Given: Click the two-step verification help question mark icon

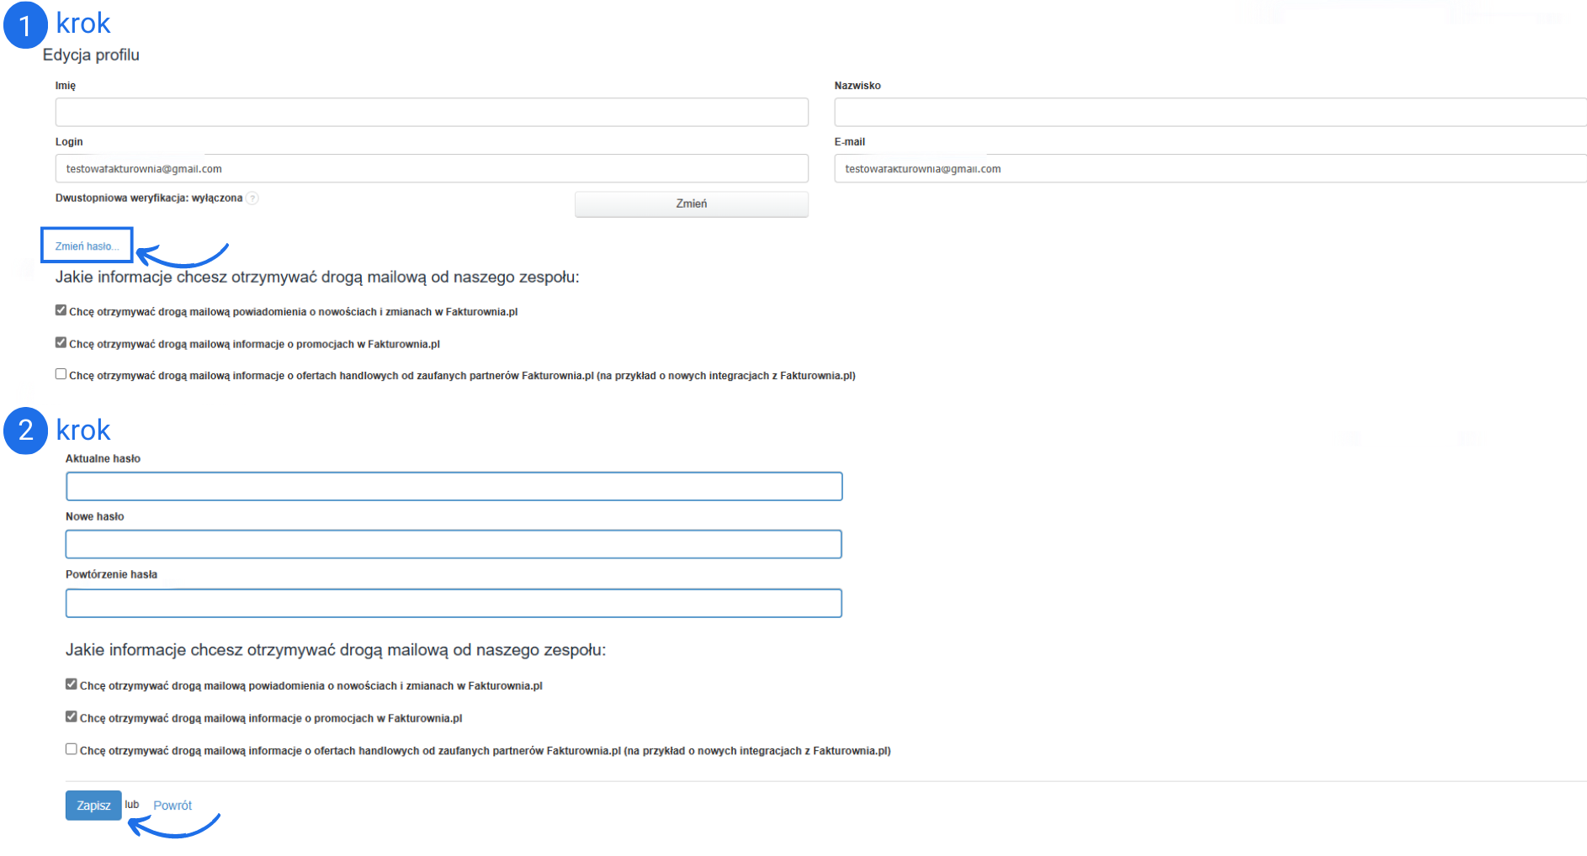Looking at the screenshot, I should [x=252, y=198].
